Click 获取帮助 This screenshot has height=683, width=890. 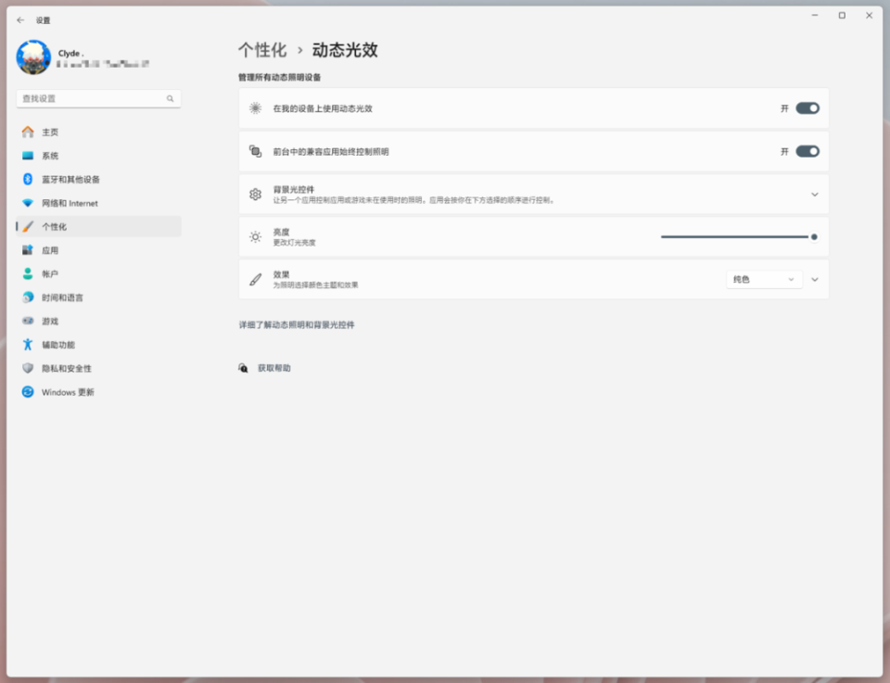[x=273, y=367]
